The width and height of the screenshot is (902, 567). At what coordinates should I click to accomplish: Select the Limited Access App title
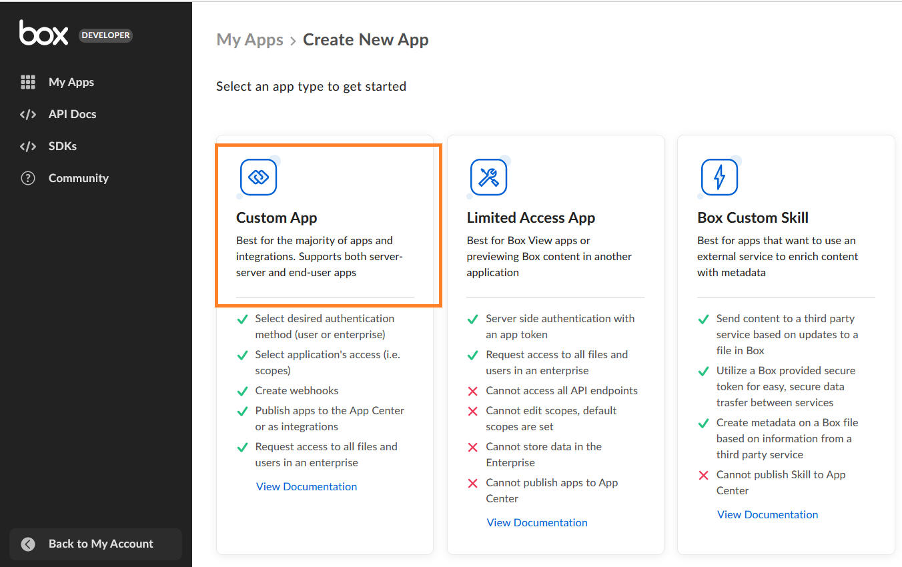531,217
